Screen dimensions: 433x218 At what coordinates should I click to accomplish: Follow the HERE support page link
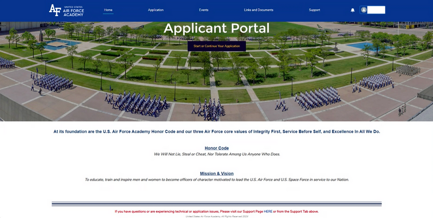point(268,211)
